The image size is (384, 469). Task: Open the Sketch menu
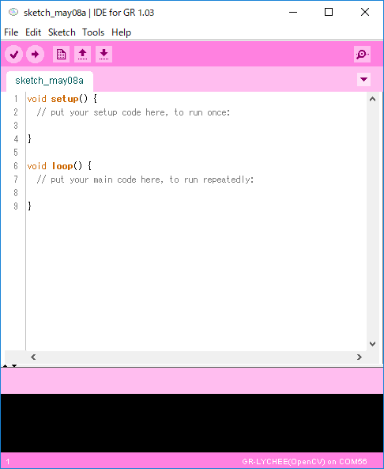click(62, 32)
